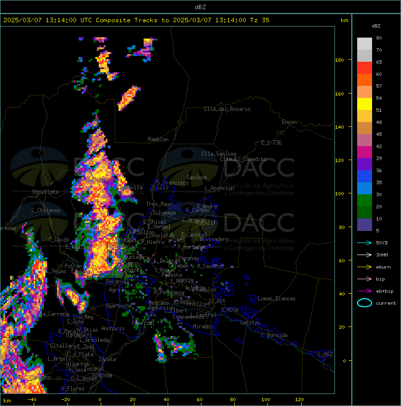Viewport: 401px width, 406px height.
Task: Click the 'Clla.El_Cavadito' map label
Action: [243, 159]
